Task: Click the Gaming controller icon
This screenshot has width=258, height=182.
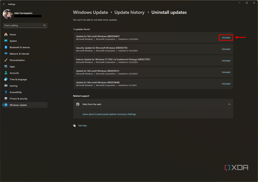Action: click(x=6, y=86)
